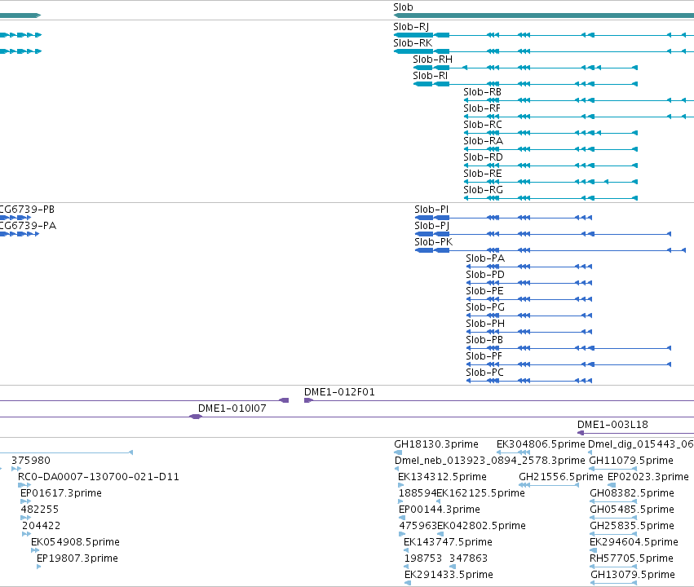This screenshot has width=694, height=587.
Task: Select the Slob-PK protein label
Action: point(433,242)
